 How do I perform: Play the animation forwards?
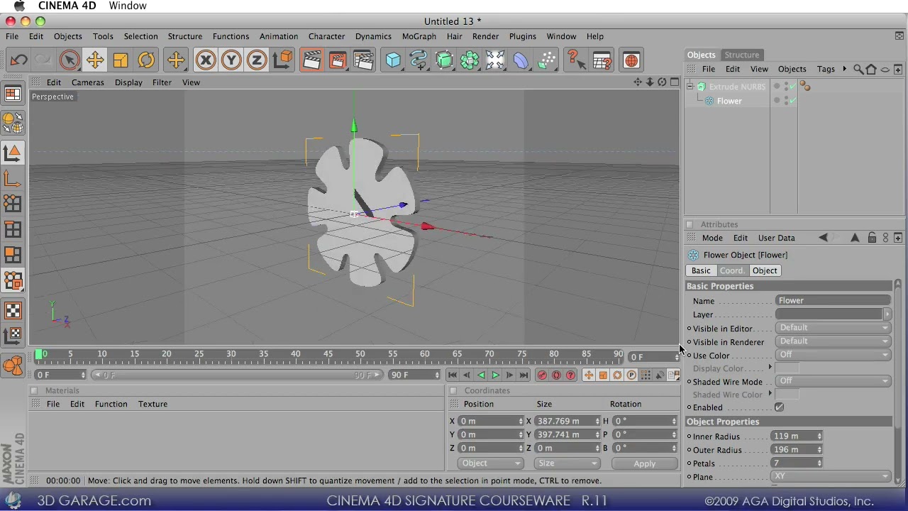pos(495,375)
